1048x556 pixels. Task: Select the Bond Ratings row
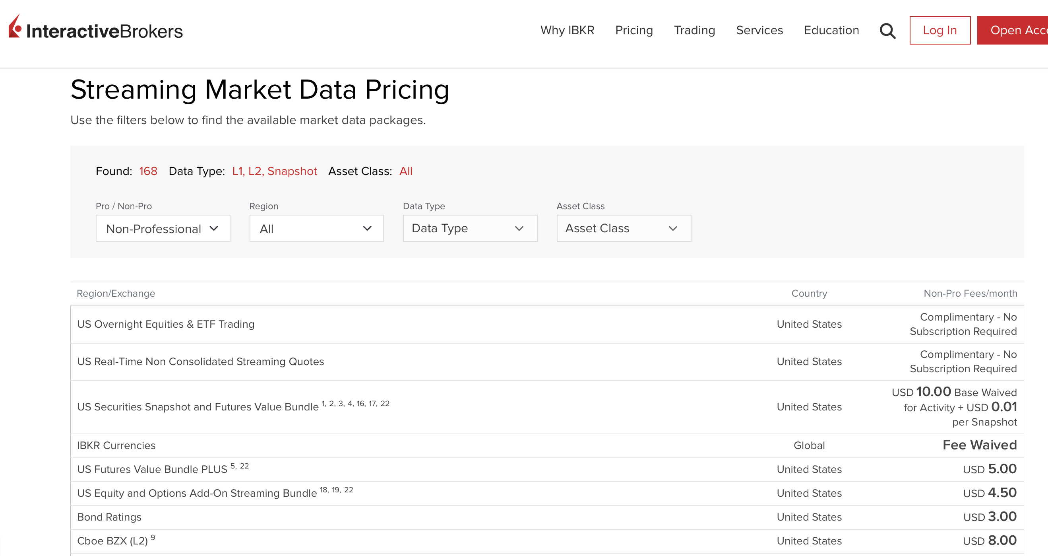coord(109,517)
